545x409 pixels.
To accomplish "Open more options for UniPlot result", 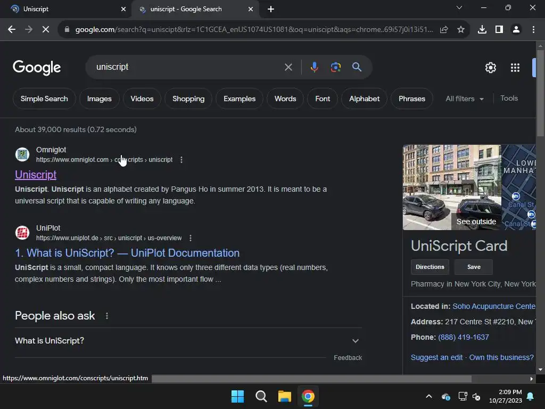I will coord(190,238).
